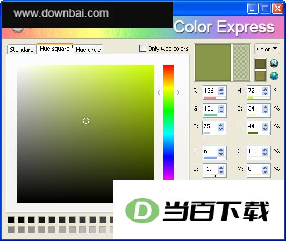Switch to the Standard tab
Image resolution: width=286 pixels, height=241 pixels.
(x=22, y=50)
